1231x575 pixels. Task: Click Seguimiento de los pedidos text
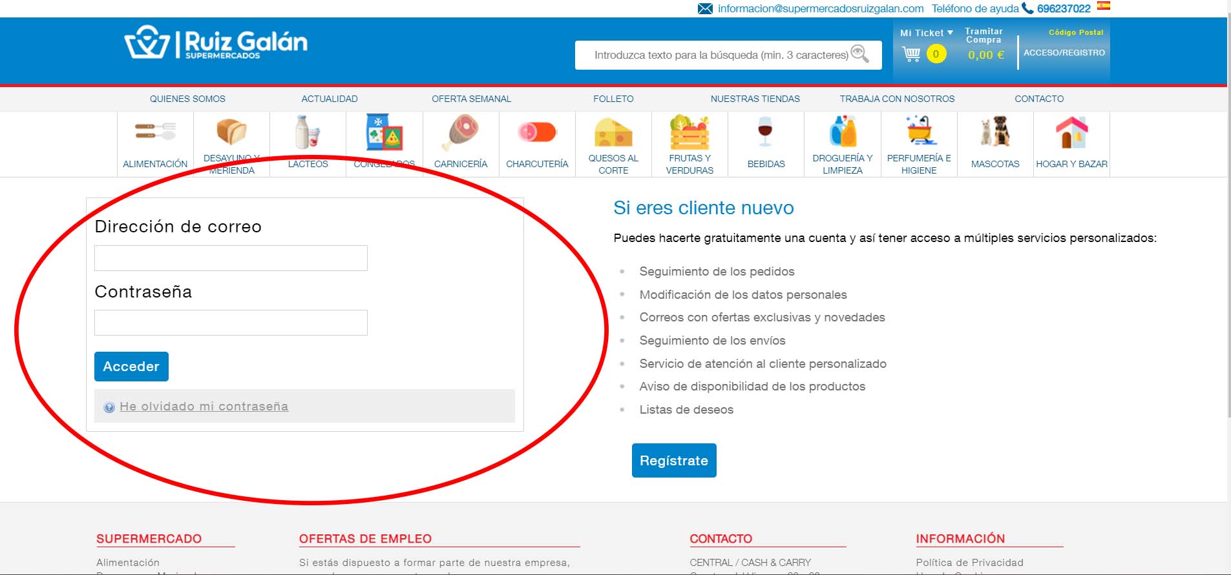[717, 272]
